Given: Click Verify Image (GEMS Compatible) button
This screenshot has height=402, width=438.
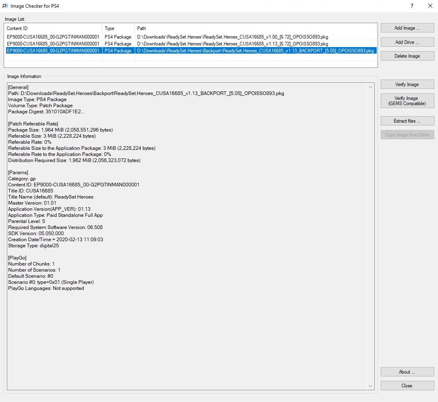Looking at the screenshot, I should pos(407,101).
